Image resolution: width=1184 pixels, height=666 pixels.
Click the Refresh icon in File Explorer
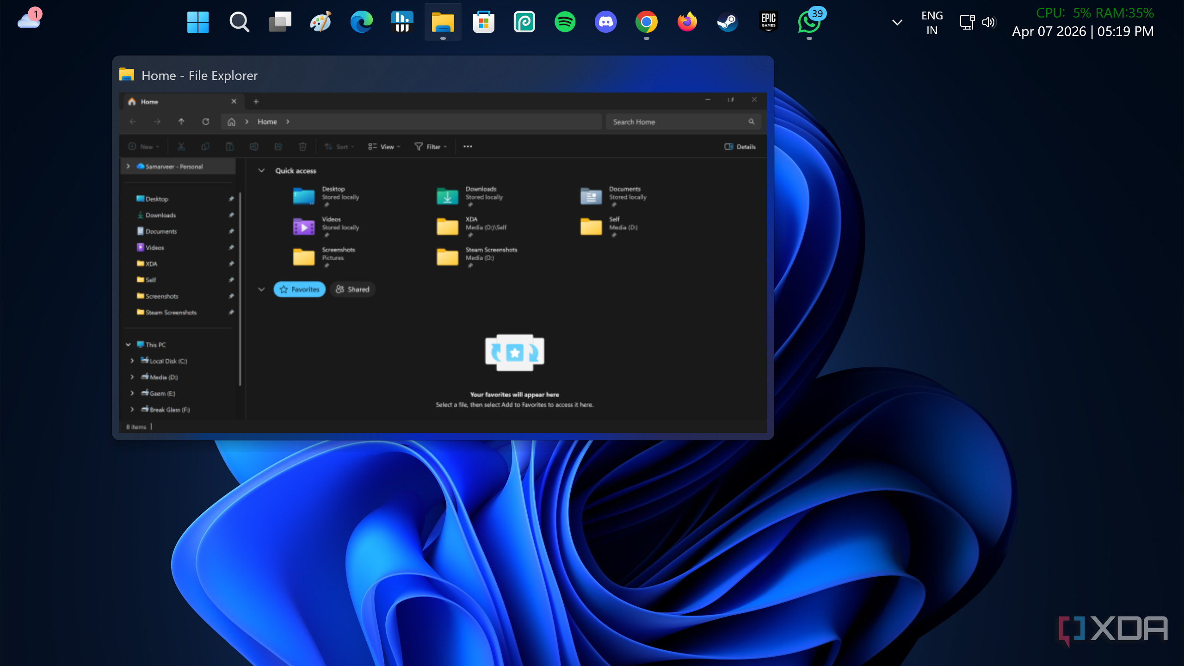(x=205, y=122)
